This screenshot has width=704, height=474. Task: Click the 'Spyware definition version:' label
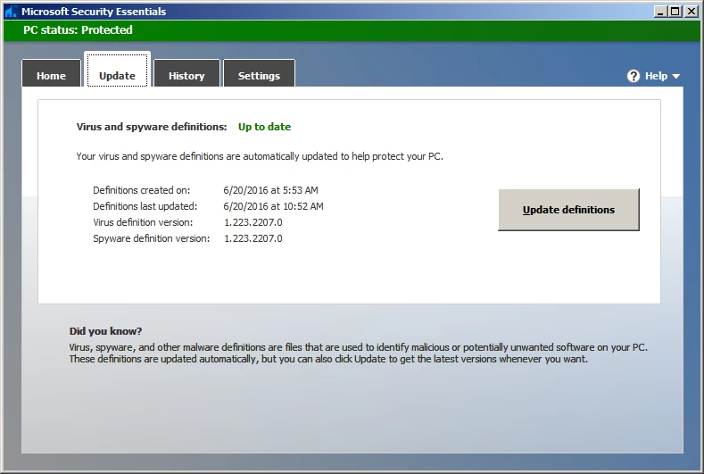(152, 238)
